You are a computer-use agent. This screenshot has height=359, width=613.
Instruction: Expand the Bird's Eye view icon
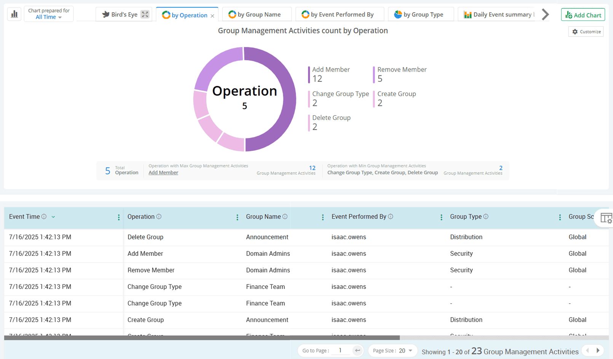[145, 14]
